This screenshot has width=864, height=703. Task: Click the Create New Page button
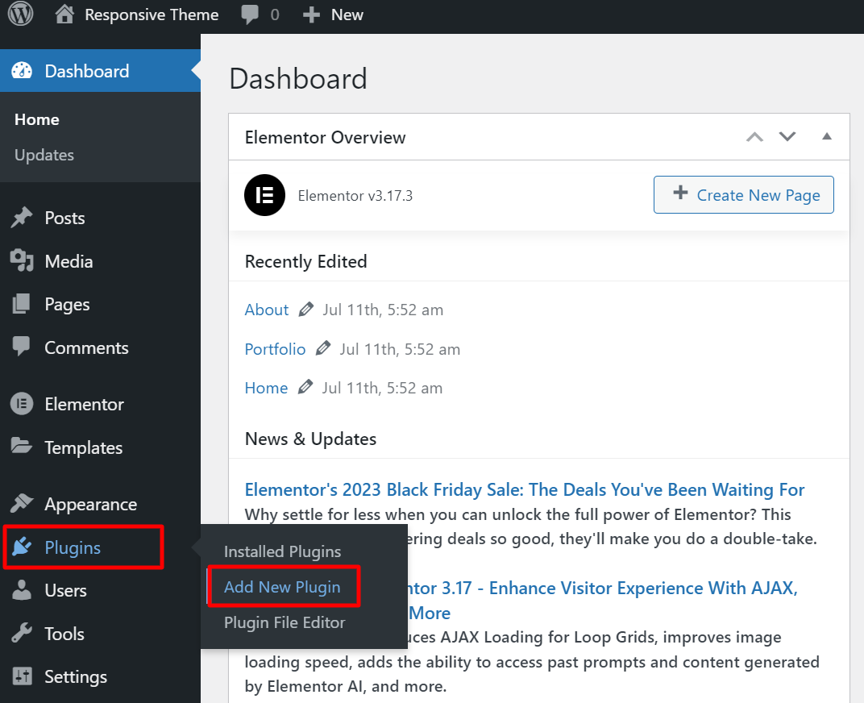[x=744, y=194]
